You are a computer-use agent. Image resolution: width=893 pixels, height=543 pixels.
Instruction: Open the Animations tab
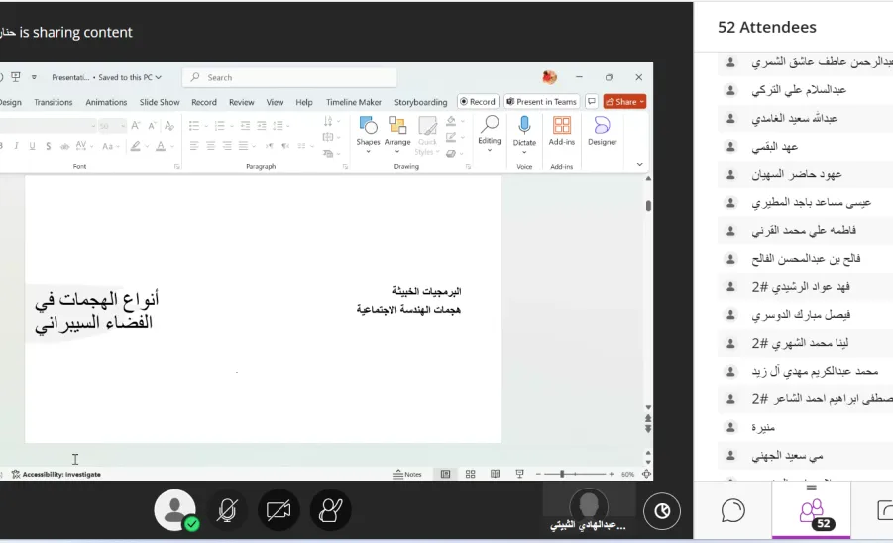tap(106, 102)
